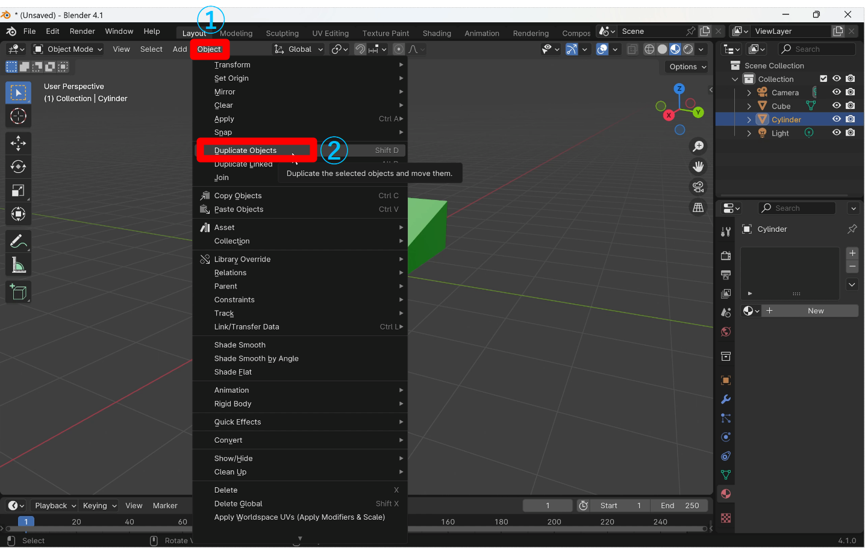Activate the Cursor tool
This screenshot has width=865, height=548.
coord(18,116)
